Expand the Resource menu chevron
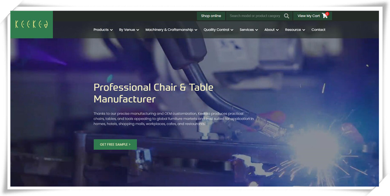This screenshot has width=390, height=196. pyautogui.click(x=304, y=30)
